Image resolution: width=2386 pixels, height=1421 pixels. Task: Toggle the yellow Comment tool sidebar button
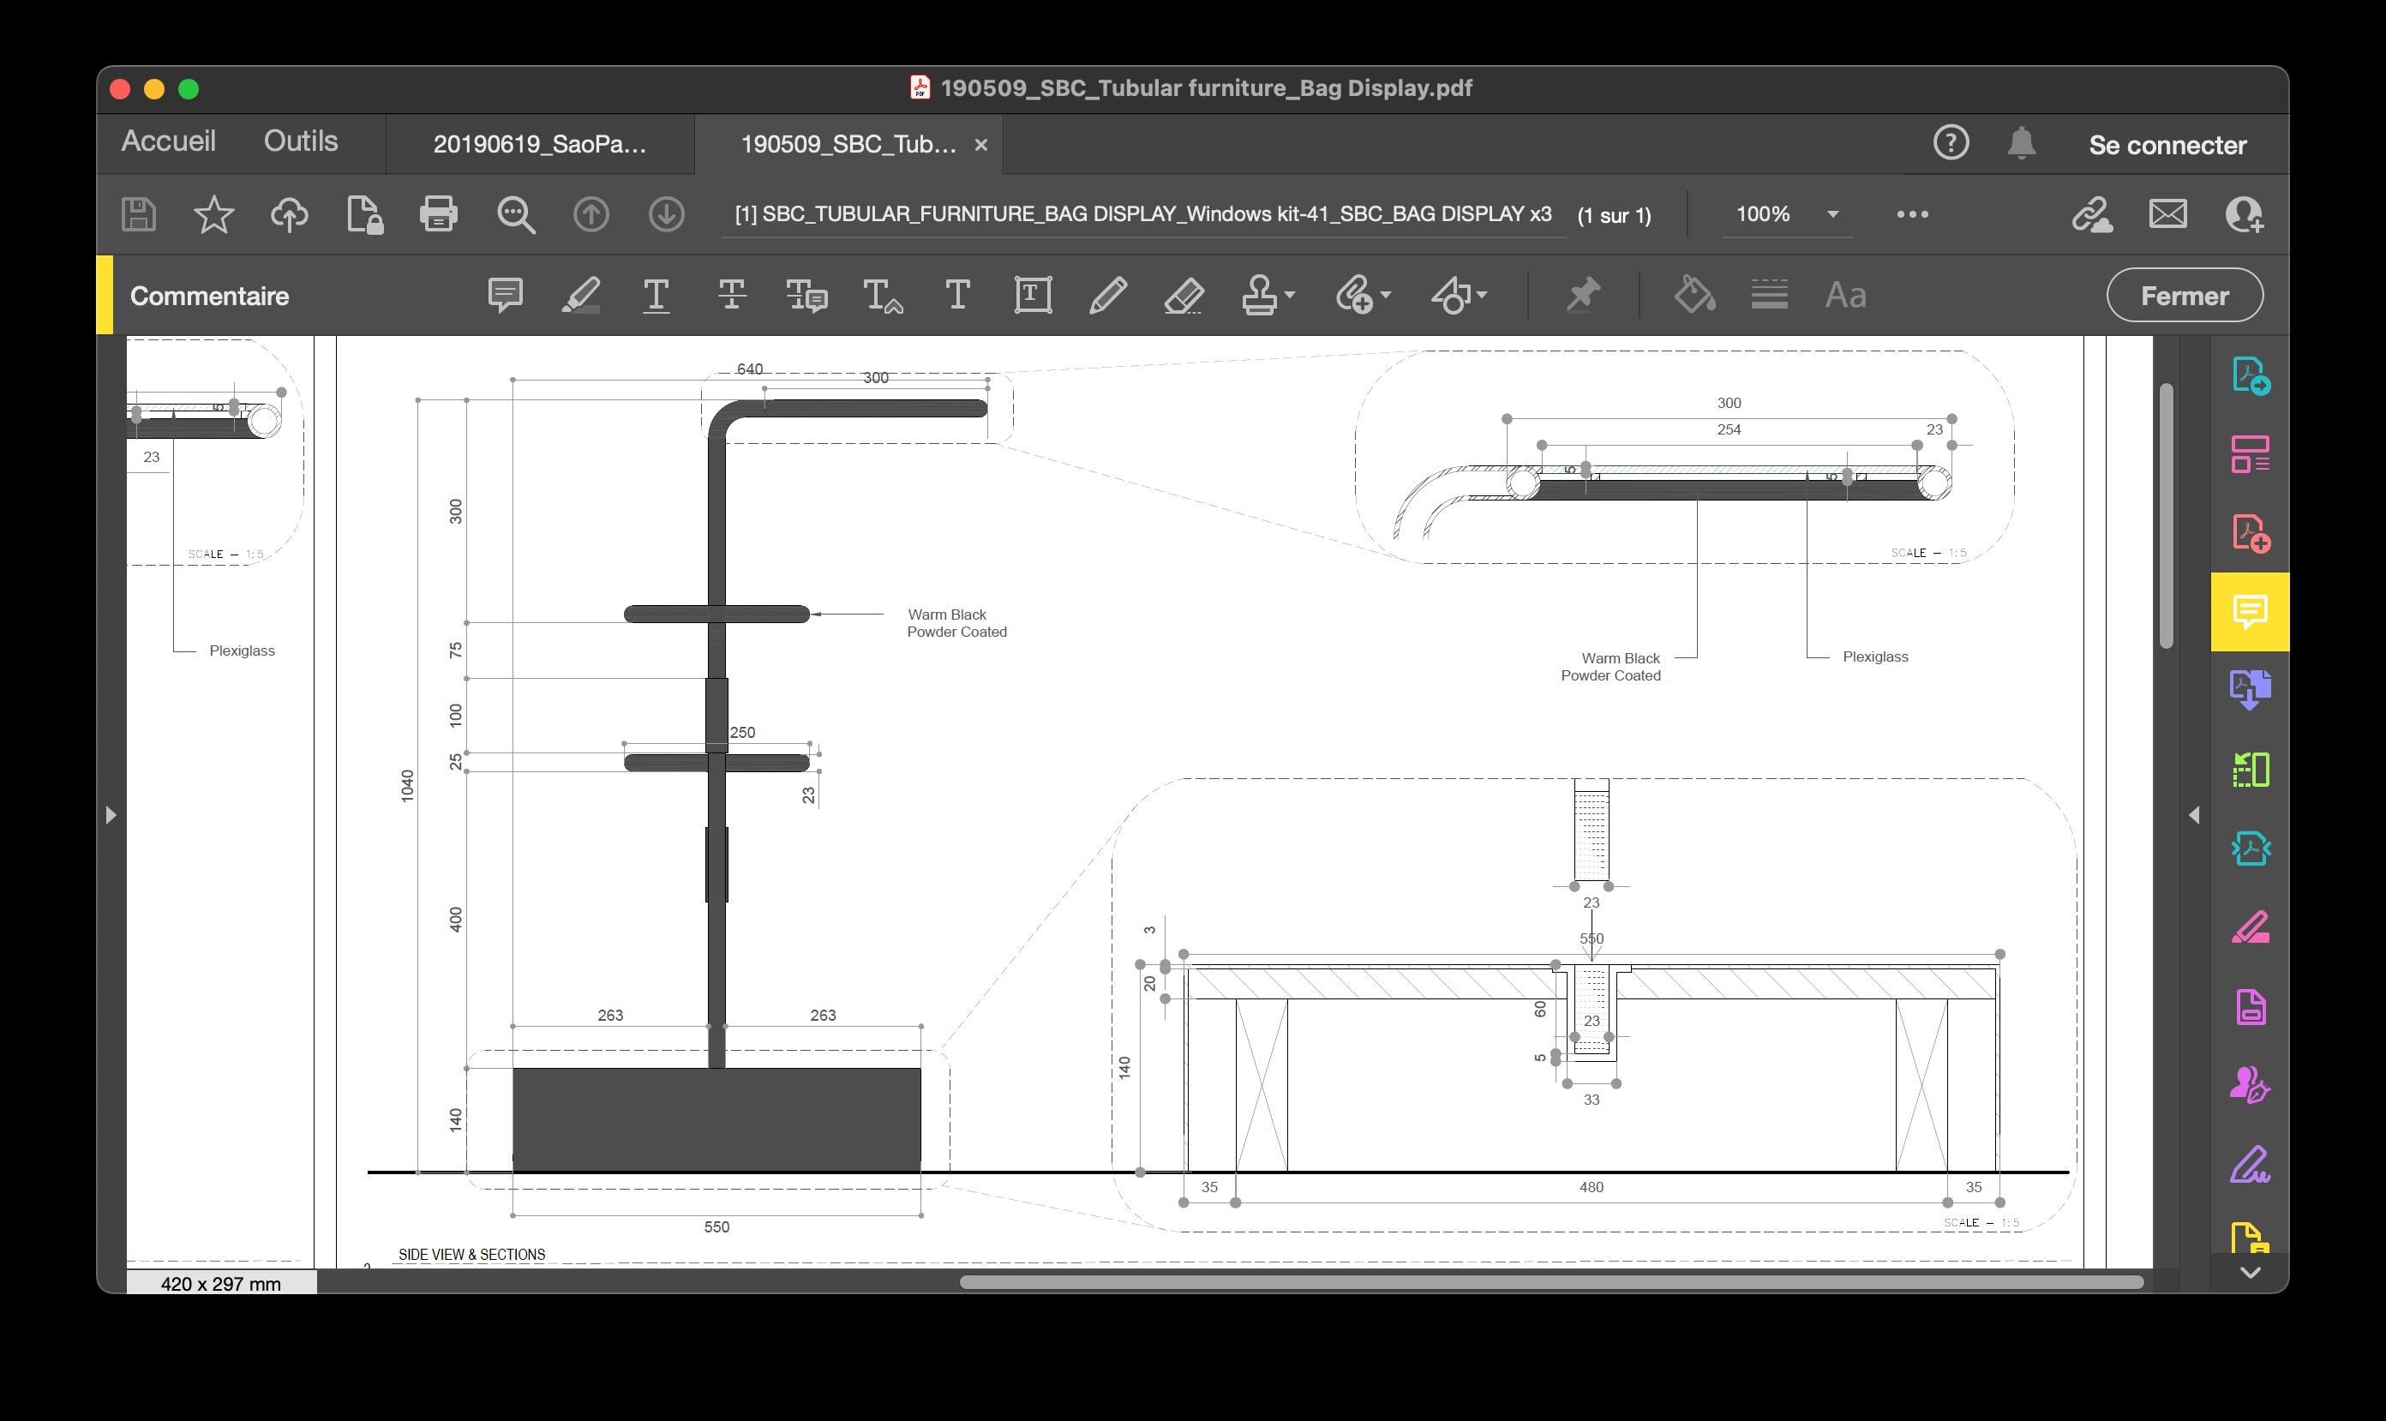tap(2249, 612)
